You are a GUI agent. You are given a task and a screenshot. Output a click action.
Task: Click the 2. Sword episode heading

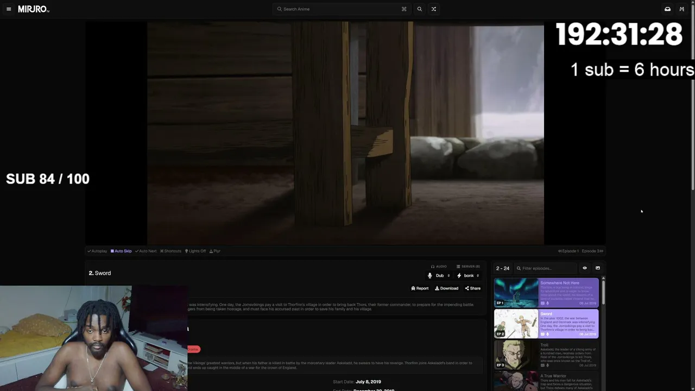click(100, 273)
